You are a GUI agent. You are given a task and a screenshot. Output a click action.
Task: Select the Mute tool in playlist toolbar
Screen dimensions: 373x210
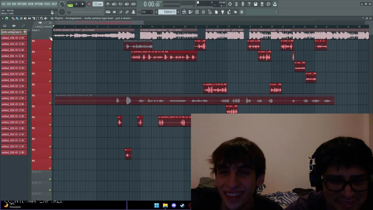[x=25, y=18]
